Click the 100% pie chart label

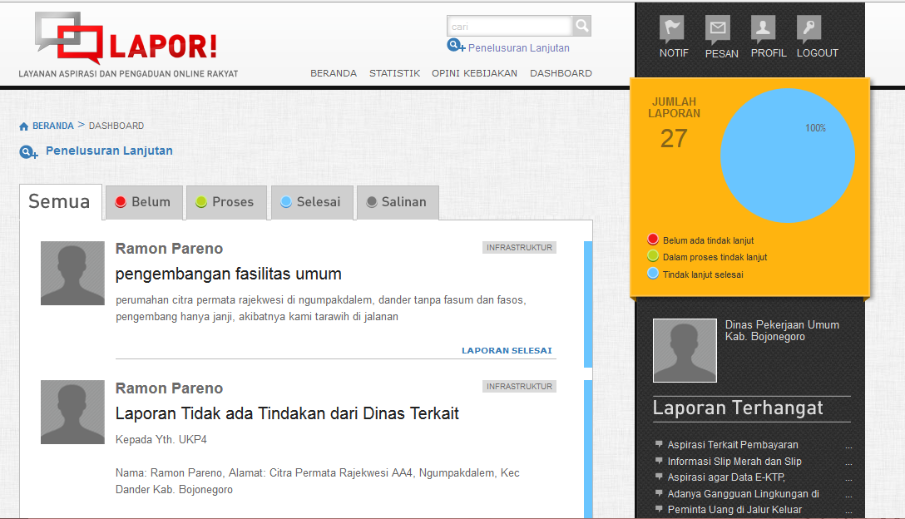815,128
